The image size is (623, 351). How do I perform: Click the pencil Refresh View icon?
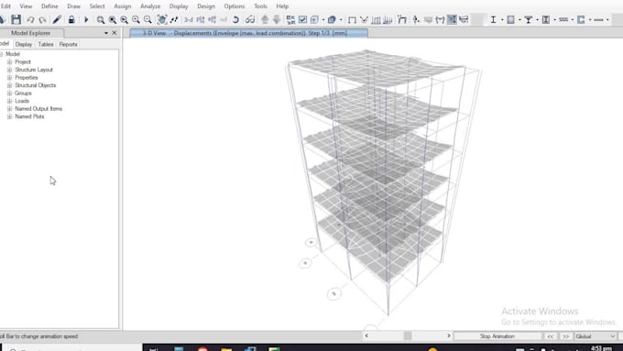point(57,19)
